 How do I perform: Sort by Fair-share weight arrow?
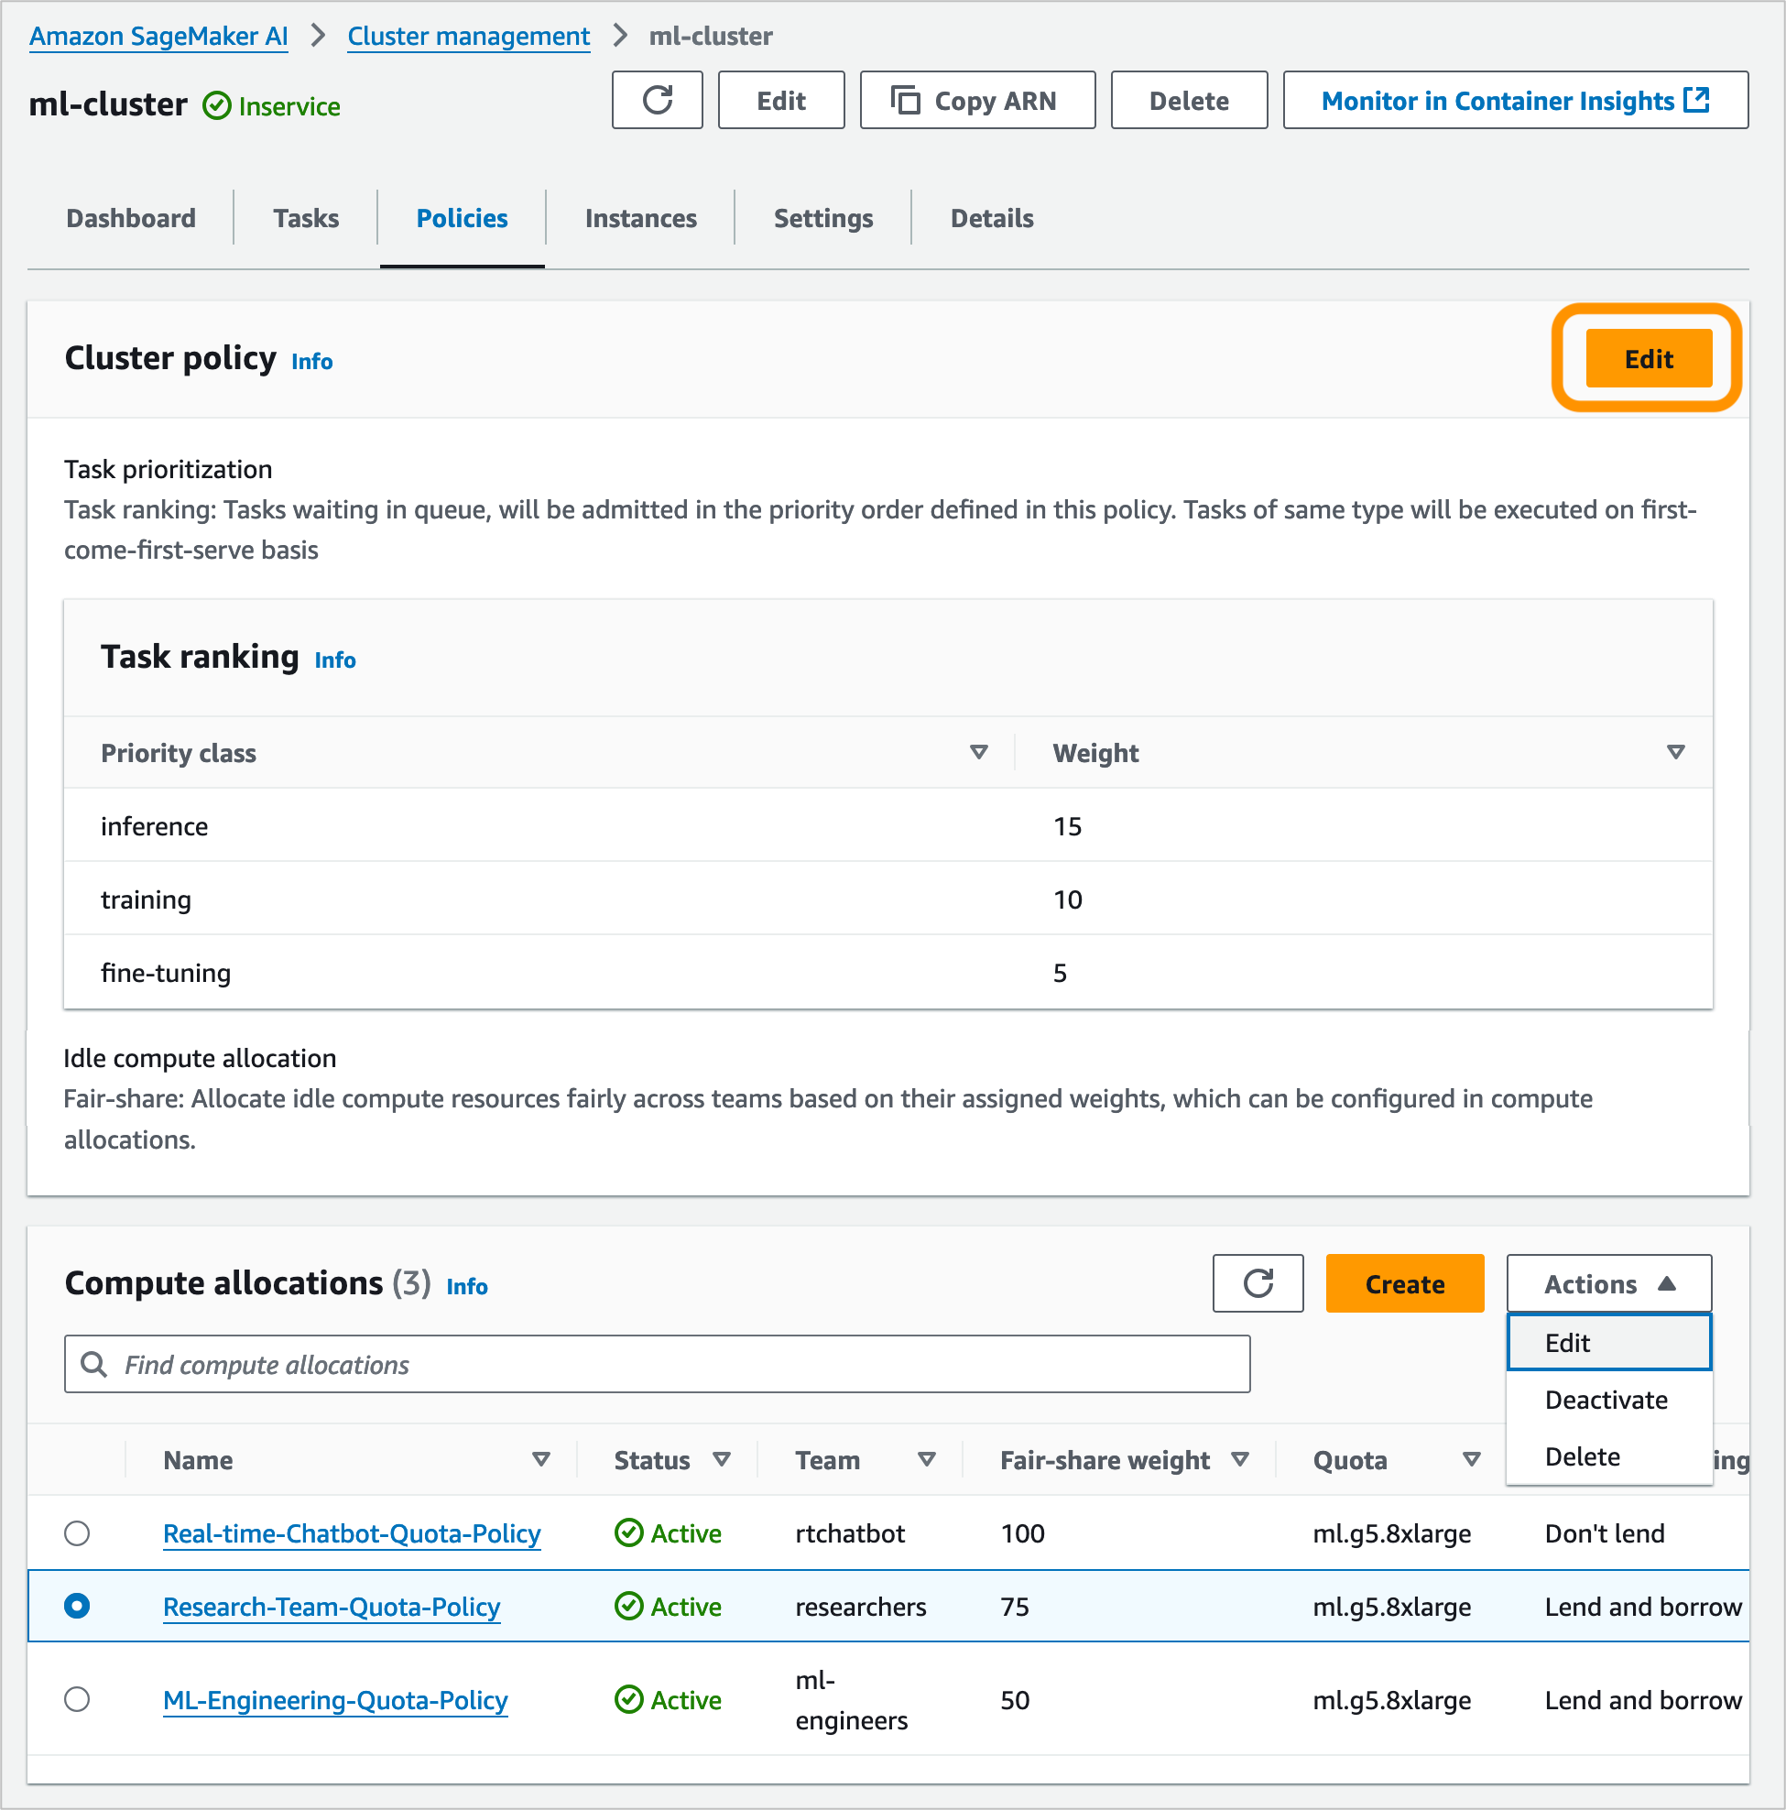[x=1239, y=1459]
